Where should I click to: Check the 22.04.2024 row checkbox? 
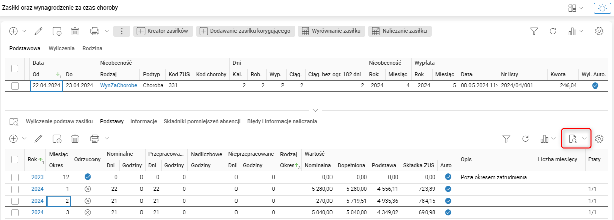coord(15,86)
